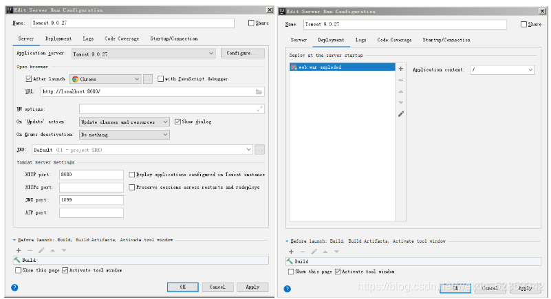This screenshot has height=299, width=551.
Task: Click Cancel in left dialog
Action: pos(217,287)
